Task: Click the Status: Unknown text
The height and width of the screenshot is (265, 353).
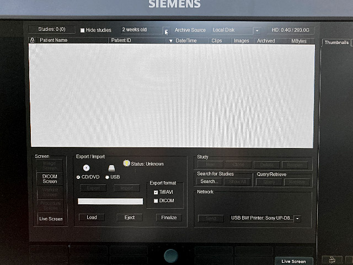Action: (147, 164)
